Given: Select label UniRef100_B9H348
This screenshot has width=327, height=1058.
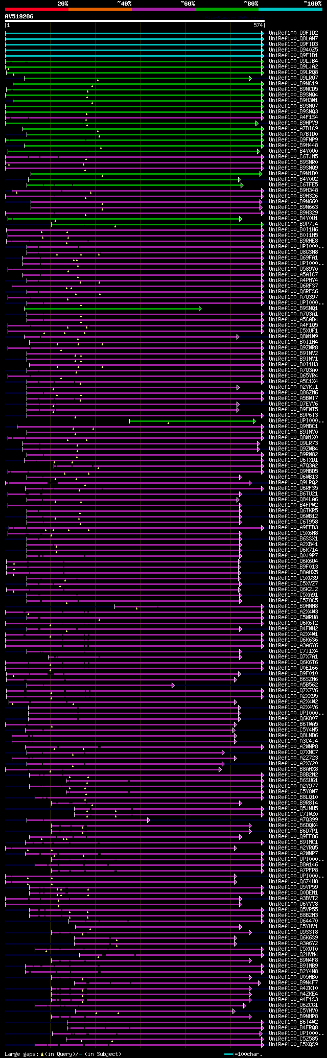Looking at the screenshot, I should 293,191.
